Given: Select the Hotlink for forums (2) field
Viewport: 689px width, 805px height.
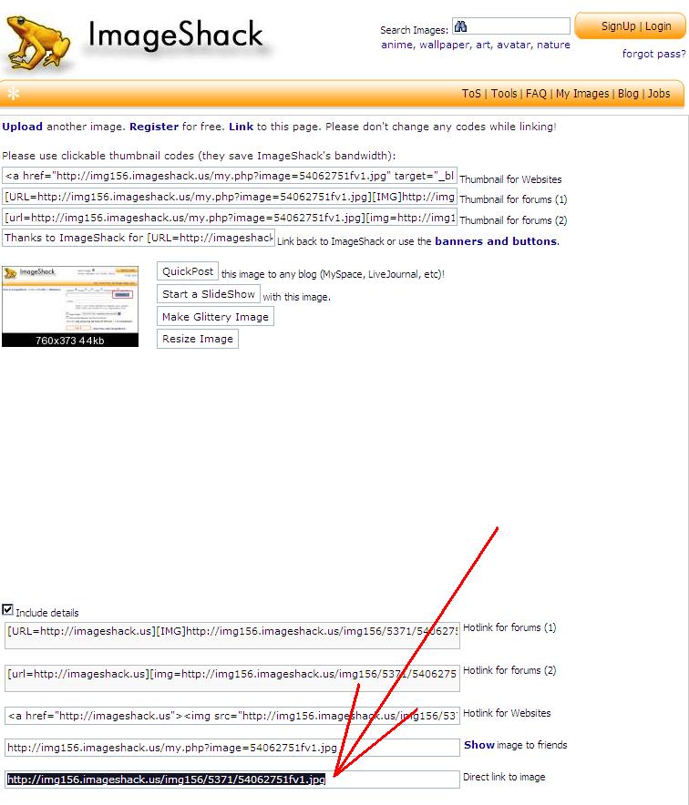Looking at the screenshot, I should coord(232,678).
